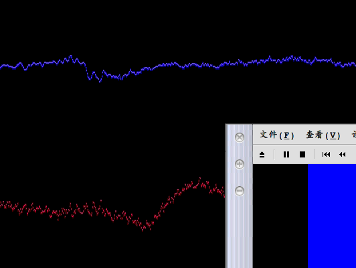356x268 pixels.
Task: Skip to the previous track
Action: click(x=326, y=155)
